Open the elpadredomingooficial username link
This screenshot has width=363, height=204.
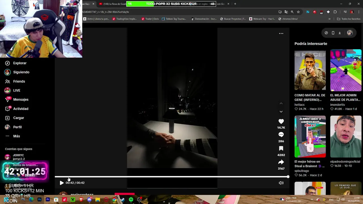[x=345, y=161]
